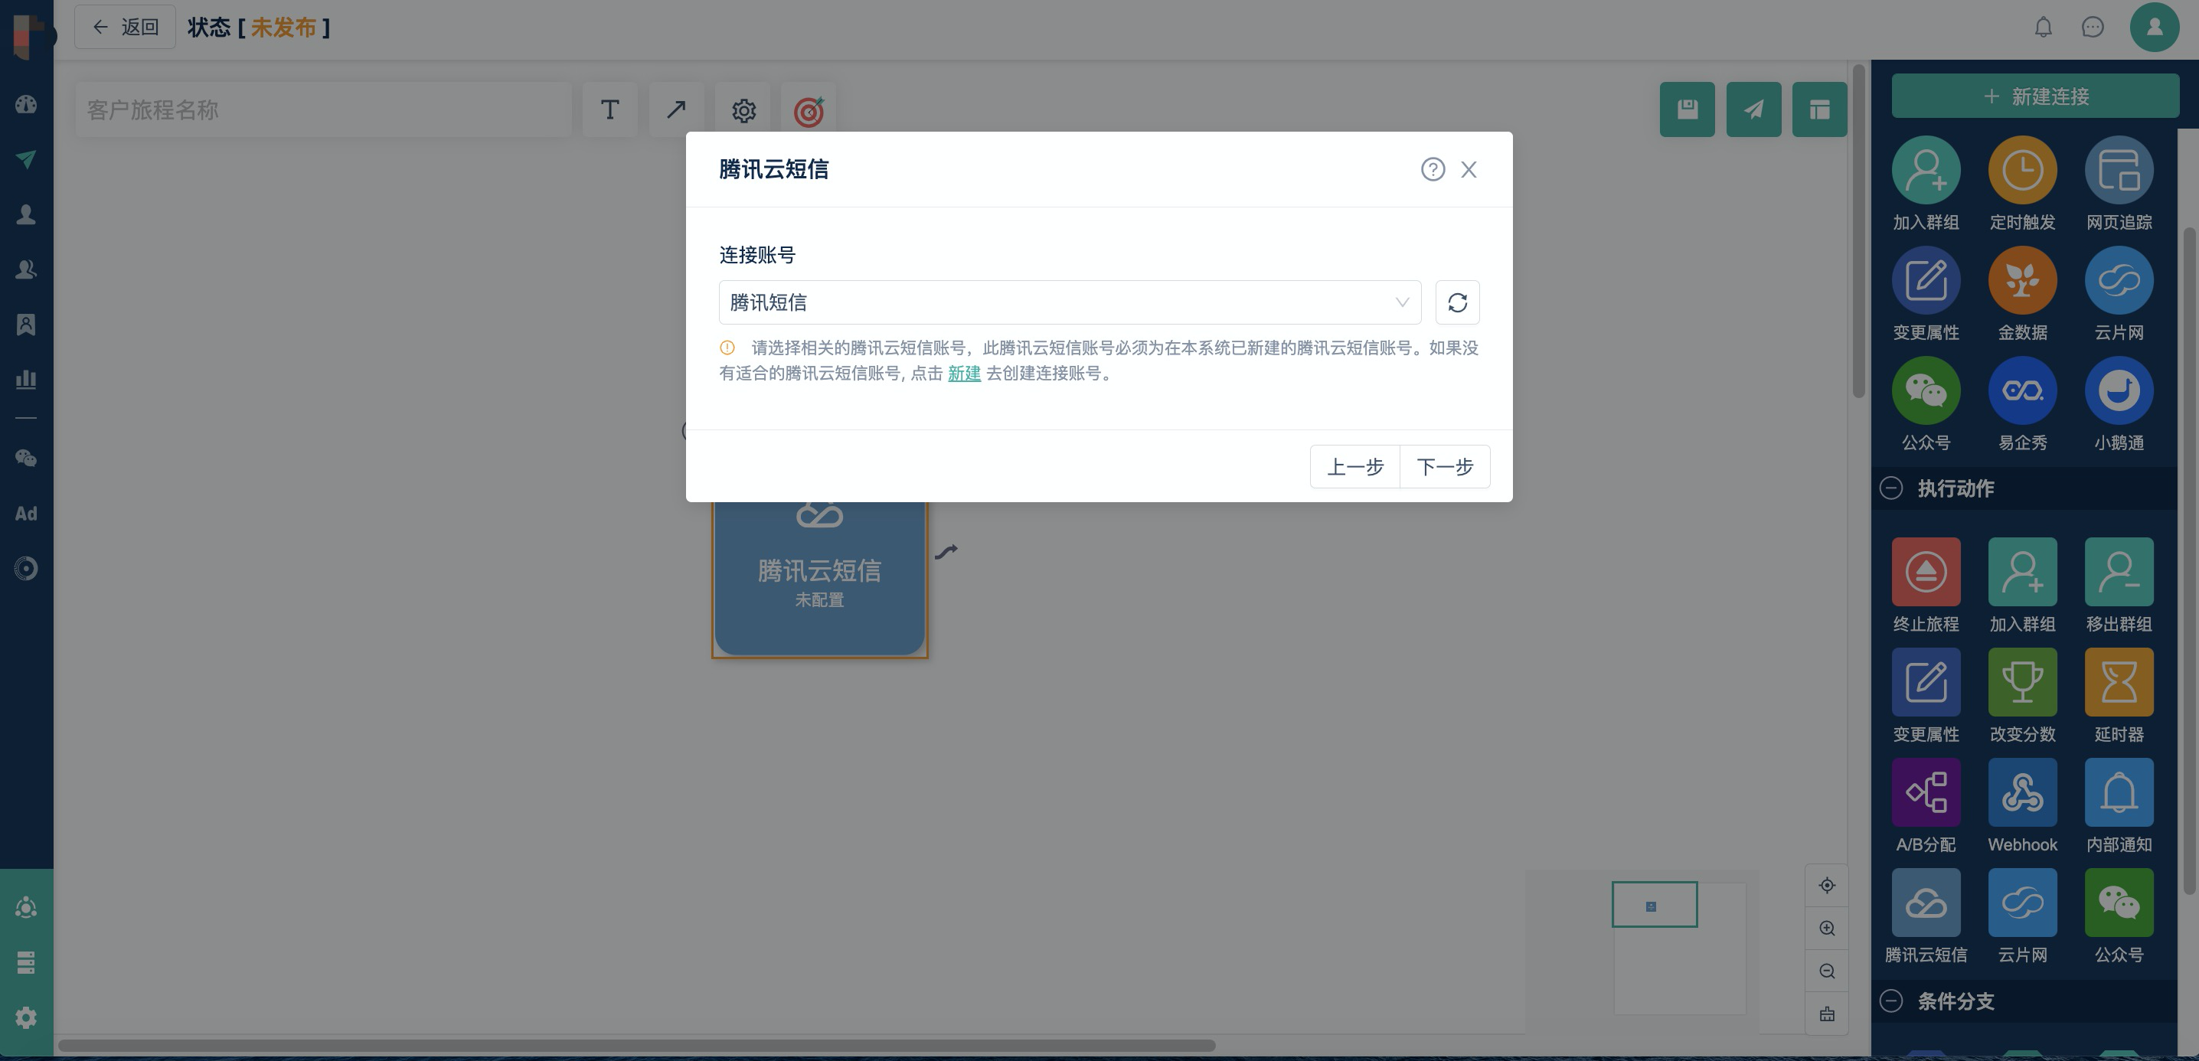Image resolution: width=2199 pixels, height=1061 pixels.
Task: Open the template layout button
Action: 1819,109
